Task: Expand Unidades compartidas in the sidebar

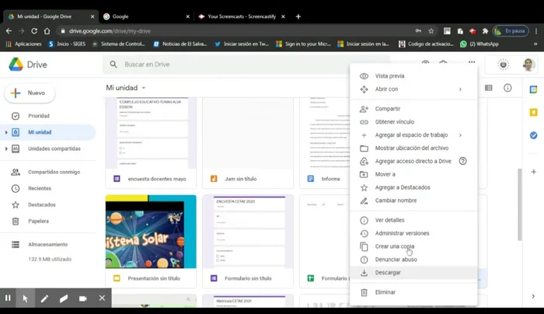Action: point(6,148)
